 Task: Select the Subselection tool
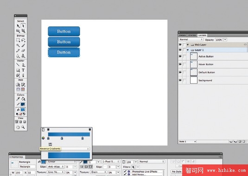point(23,26)
